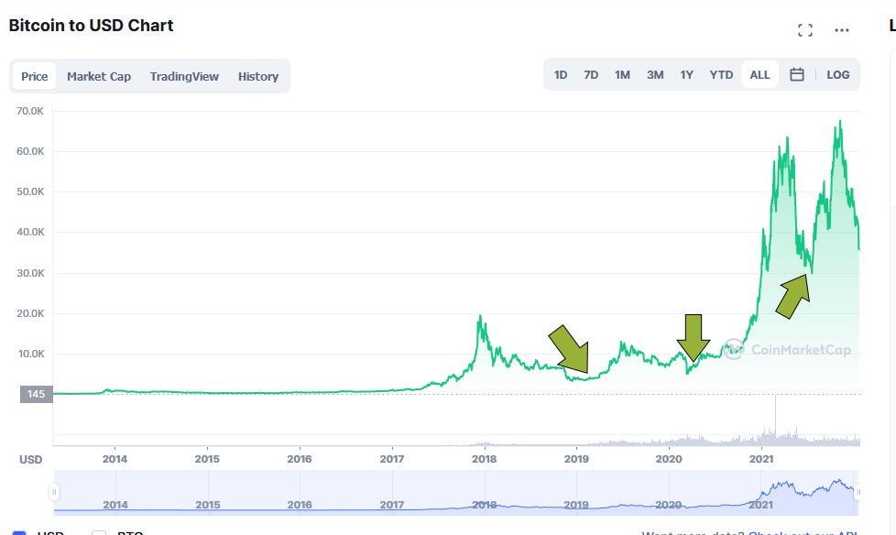Choose the 3M time range
The image size is (896, 535).
pyautogui.click(x=655, y=75)
